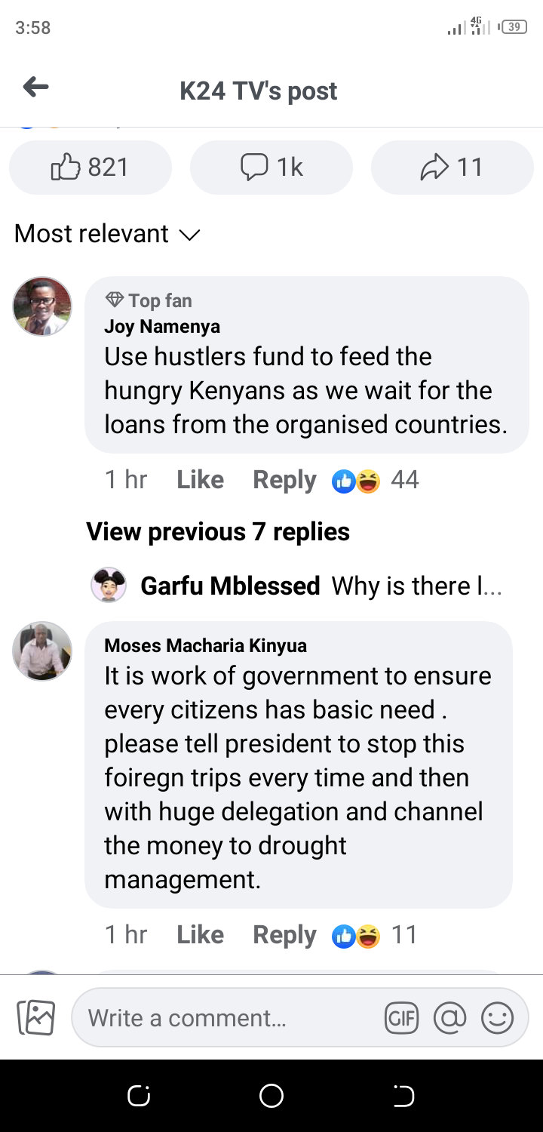Like Moses Macharia Kinyua's comment
Viewport: 543px width, 1132px height.
coord(200,935)
